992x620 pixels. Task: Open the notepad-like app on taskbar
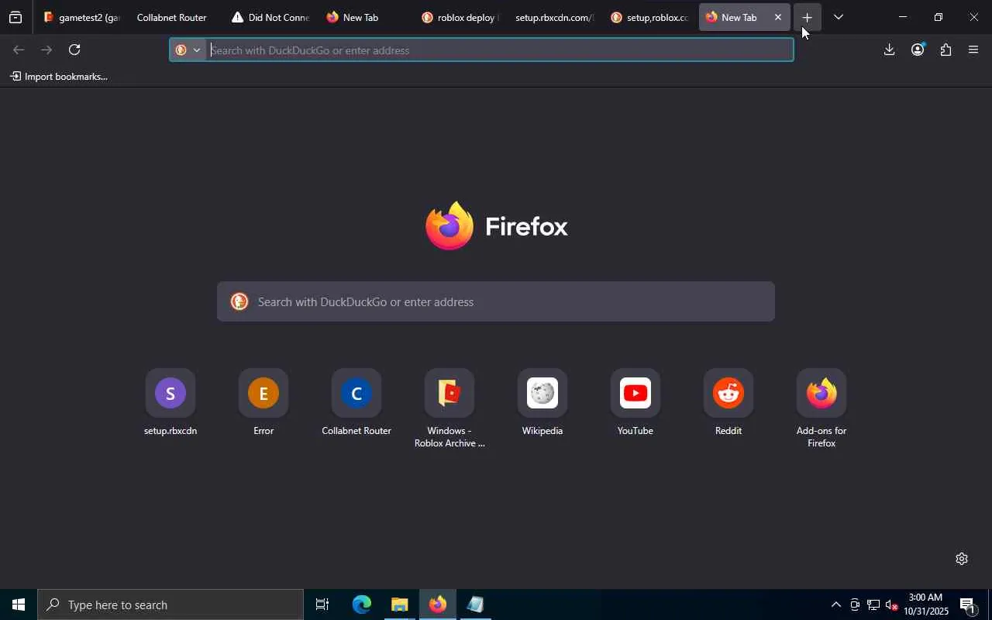pyautogui.click(x=475, y=604)
